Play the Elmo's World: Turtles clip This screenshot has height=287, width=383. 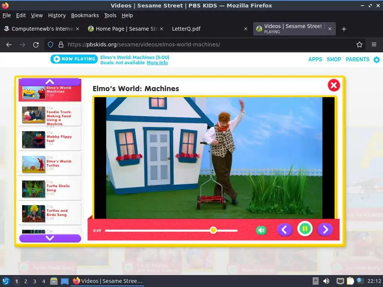coord(50,164)
